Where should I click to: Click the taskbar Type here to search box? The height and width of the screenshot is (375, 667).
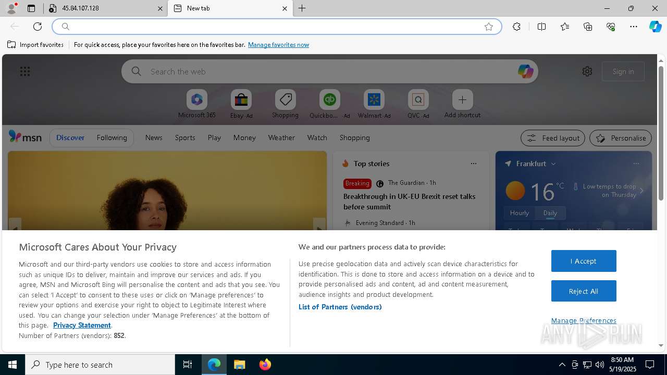[100, 365]
